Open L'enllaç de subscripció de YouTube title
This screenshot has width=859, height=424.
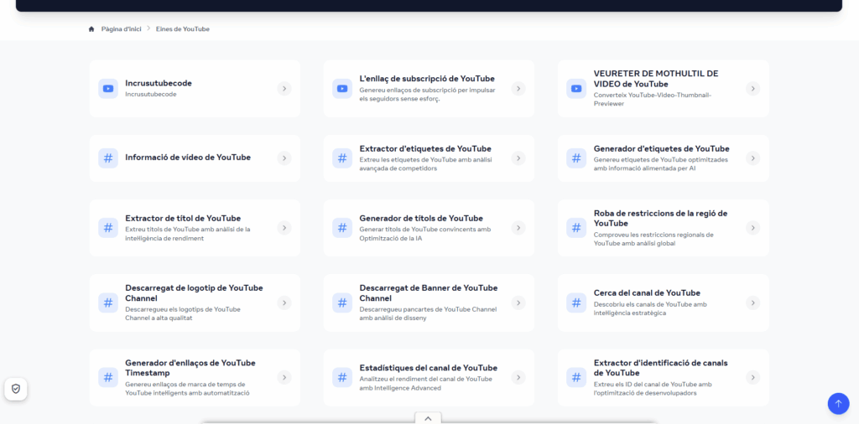click(x=427, y=78)
